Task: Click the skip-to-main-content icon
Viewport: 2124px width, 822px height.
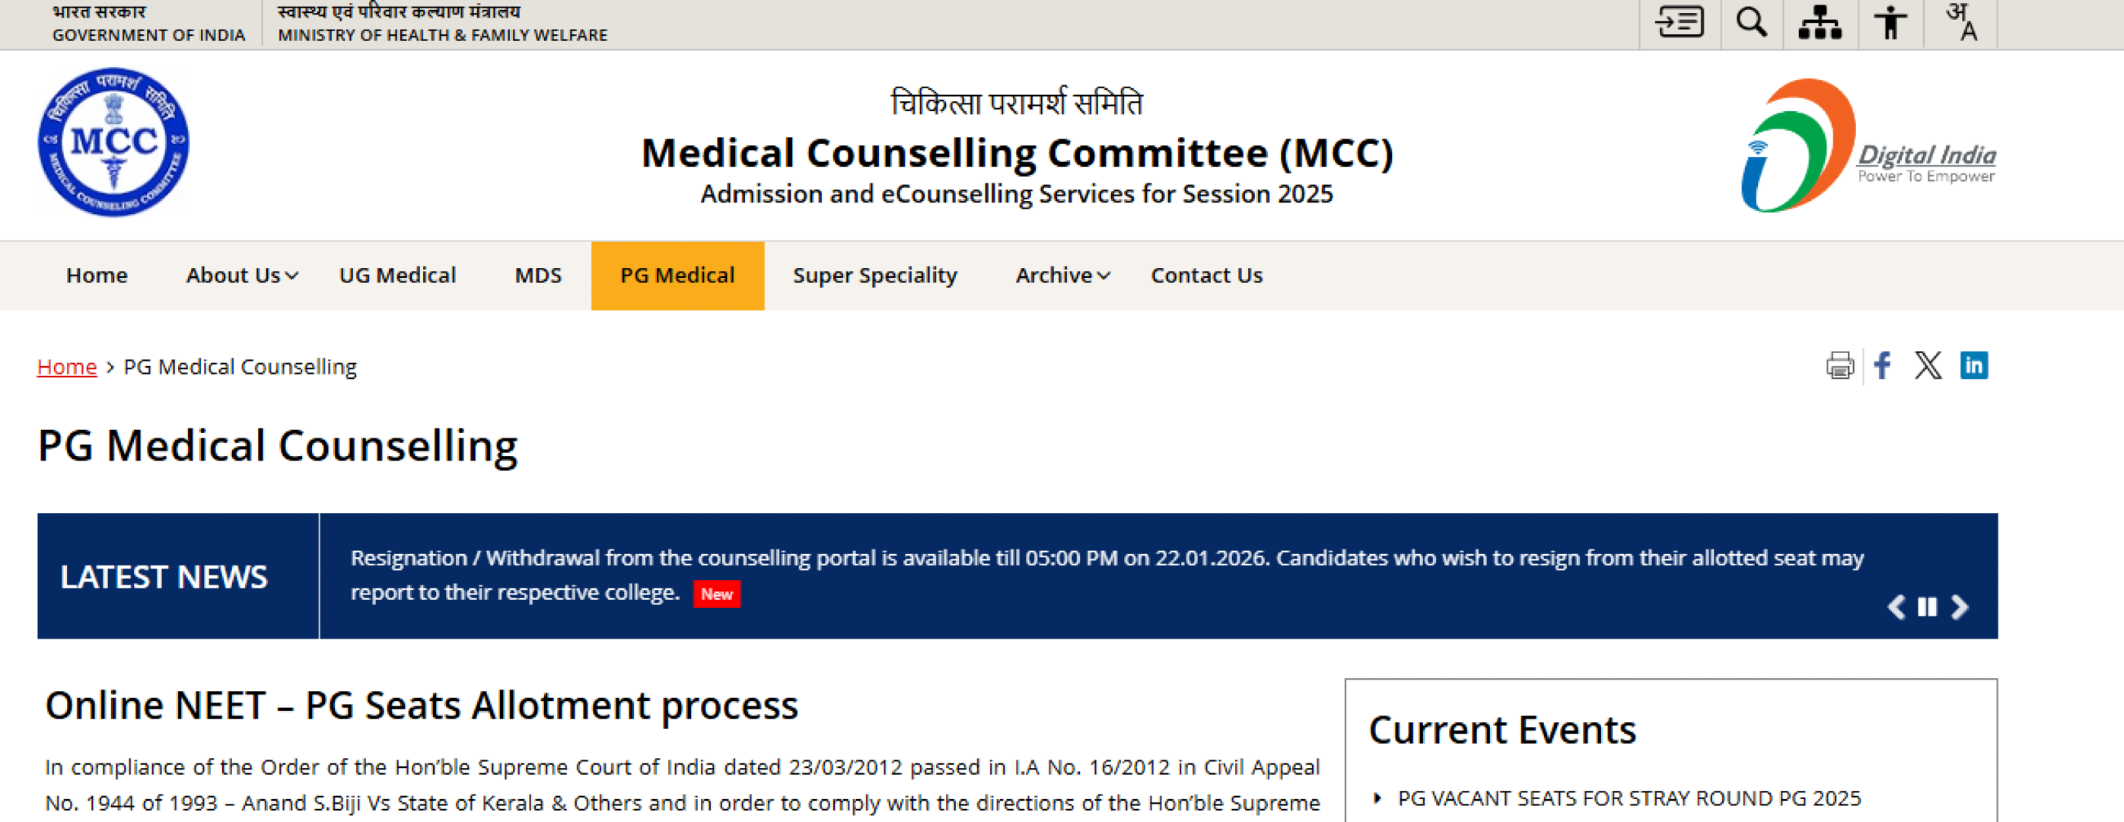Action: tap(1680, 23)
